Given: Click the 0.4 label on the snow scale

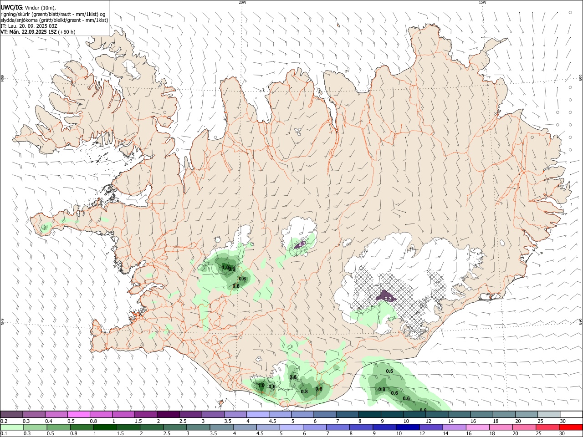Looking at the screenshot, I should 49,421.
